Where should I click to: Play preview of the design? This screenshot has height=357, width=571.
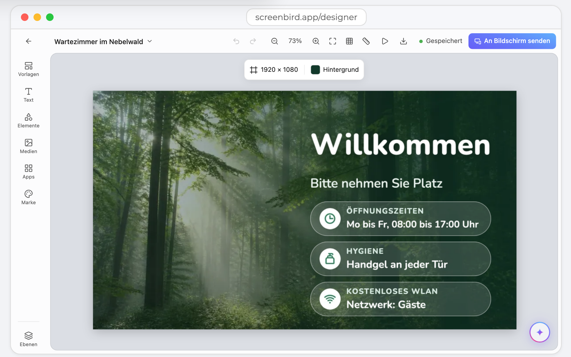385,41
